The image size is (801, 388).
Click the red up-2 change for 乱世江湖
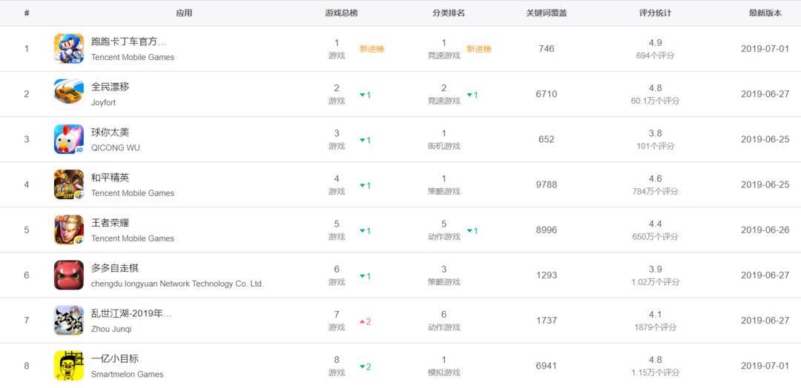(365, 321)
